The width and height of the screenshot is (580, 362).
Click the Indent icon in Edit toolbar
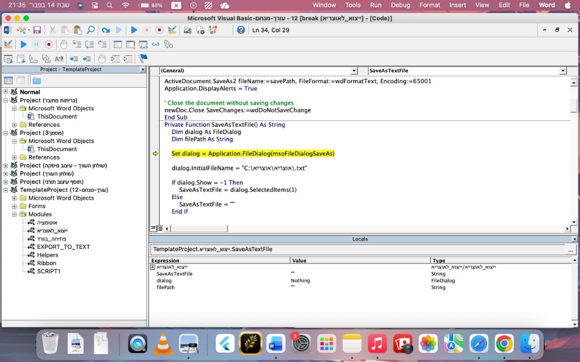(74, 58)
